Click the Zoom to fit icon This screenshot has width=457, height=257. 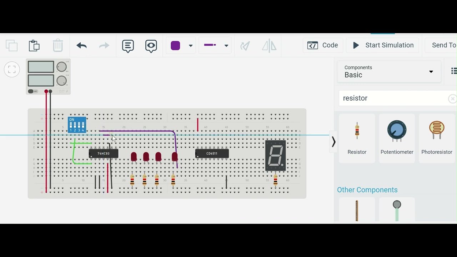(12, 69)
